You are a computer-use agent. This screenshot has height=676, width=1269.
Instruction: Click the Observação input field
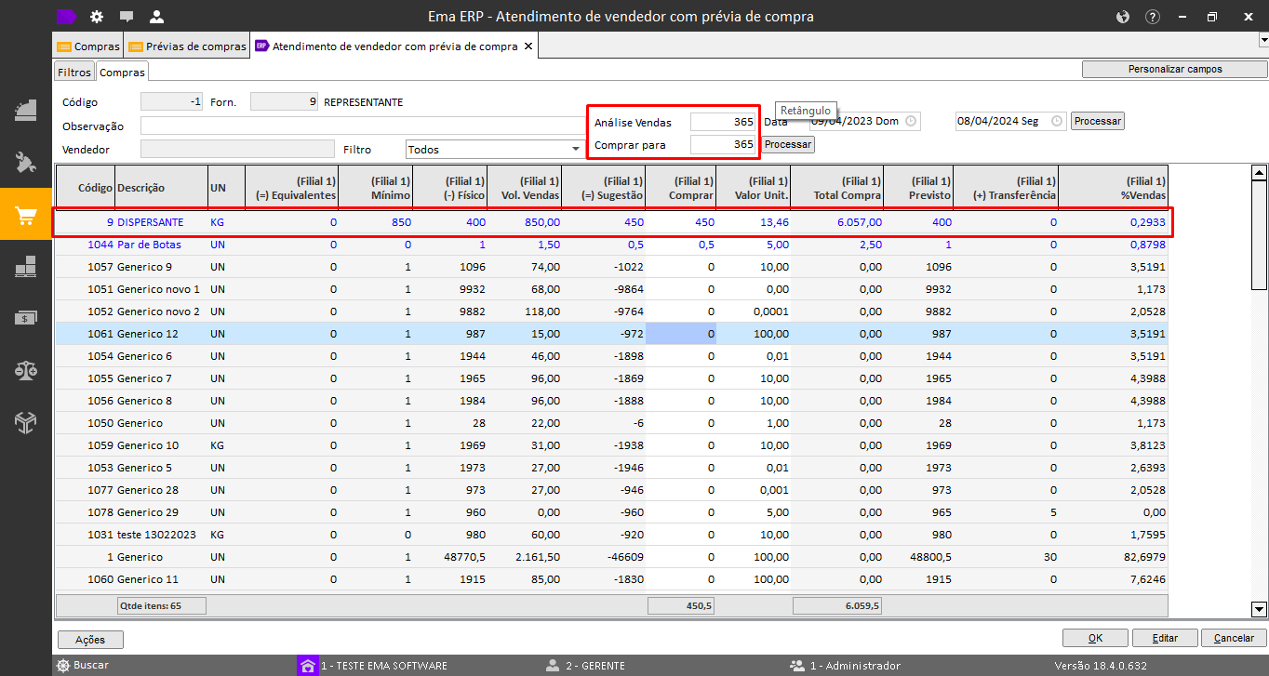(x=363, y=126)
